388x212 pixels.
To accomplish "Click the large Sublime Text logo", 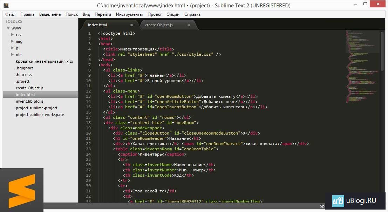I will click(x=22, y=190).
